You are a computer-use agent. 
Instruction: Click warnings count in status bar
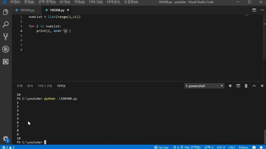click(12, 147)
